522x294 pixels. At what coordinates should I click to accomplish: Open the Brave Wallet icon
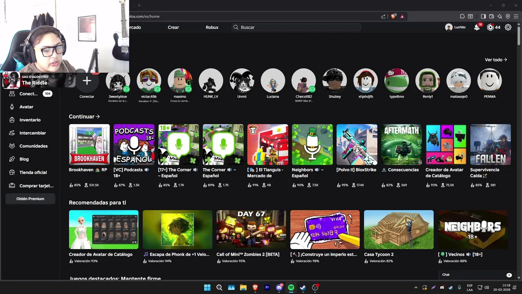pos(491,16)
